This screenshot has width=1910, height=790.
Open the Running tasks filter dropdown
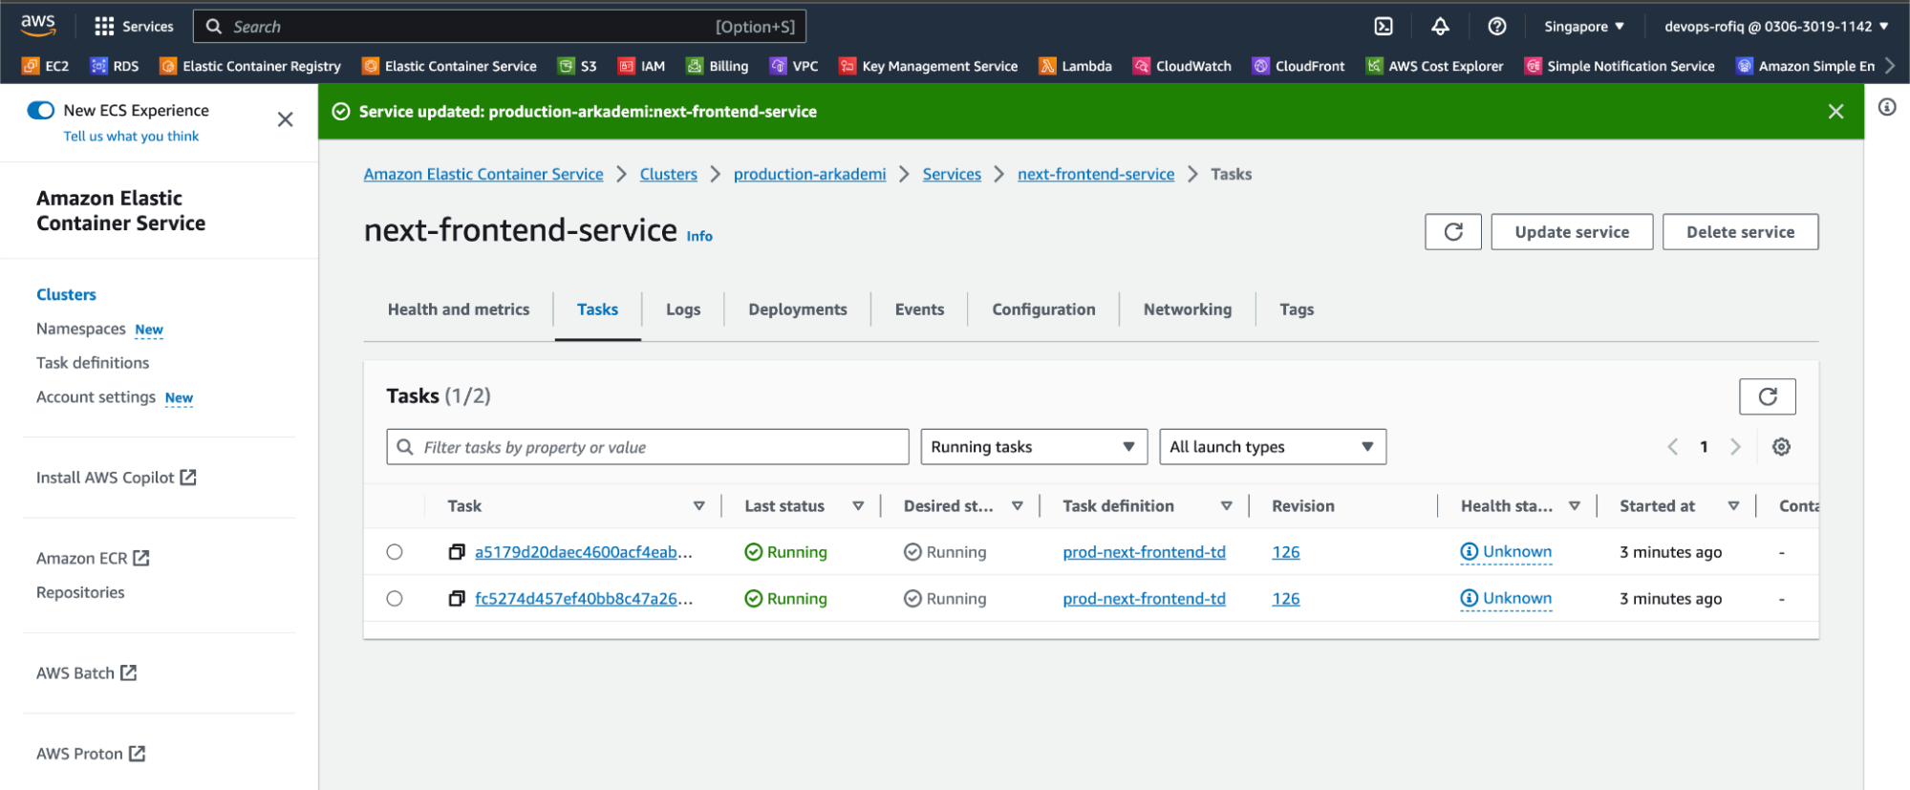[1033, 447]
